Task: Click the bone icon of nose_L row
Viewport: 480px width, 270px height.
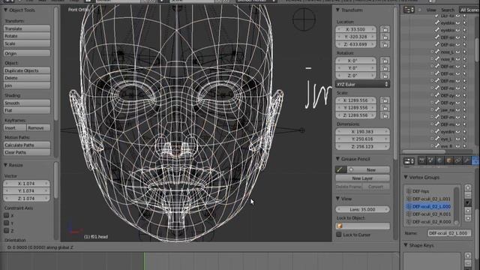Action: coord(437,52)
